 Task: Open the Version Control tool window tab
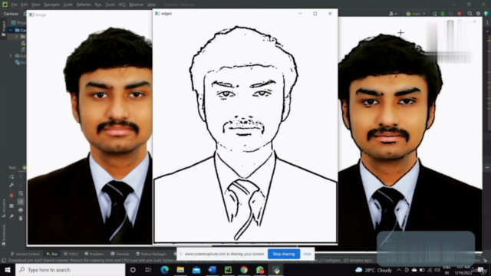[25, 254]
